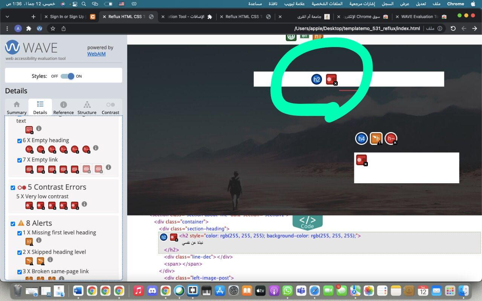Click the share icon in the address bar
482x301 pixels.
click(64, 28)
